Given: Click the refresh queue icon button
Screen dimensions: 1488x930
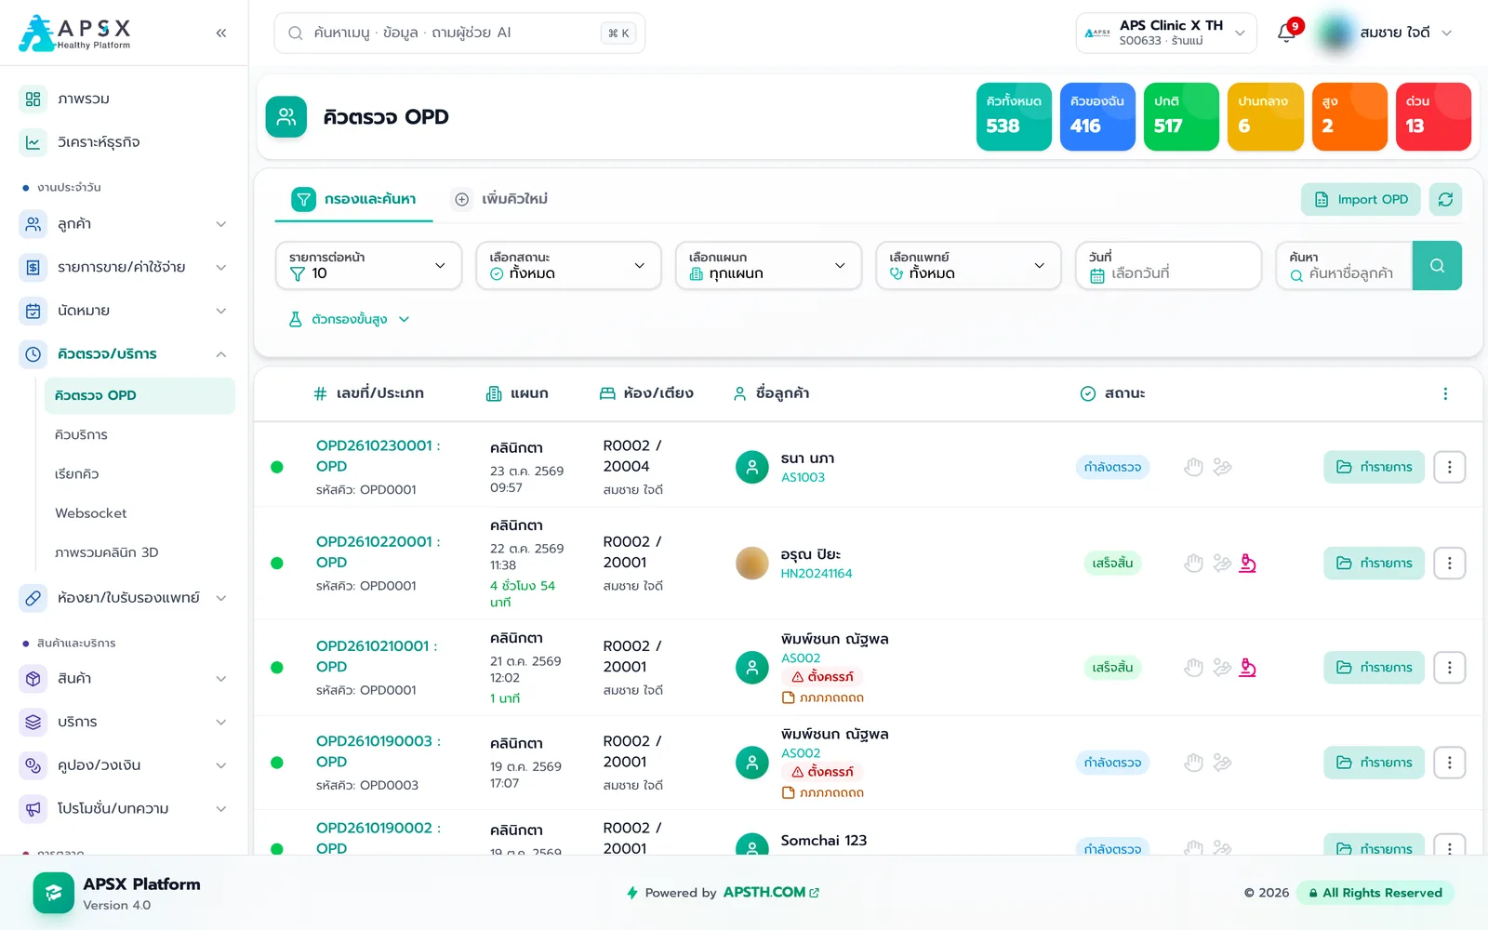Looking at the screenshot, I should tap(1445, 199).
